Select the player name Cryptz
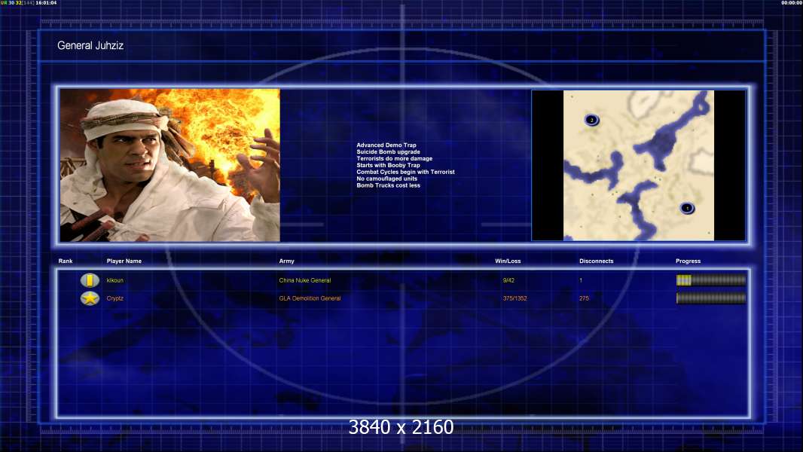803x452 pixels. 114,298
